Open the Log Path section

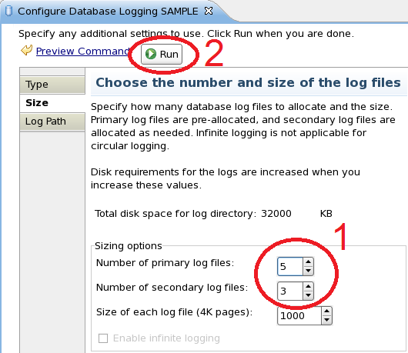[x=52, y=122]
